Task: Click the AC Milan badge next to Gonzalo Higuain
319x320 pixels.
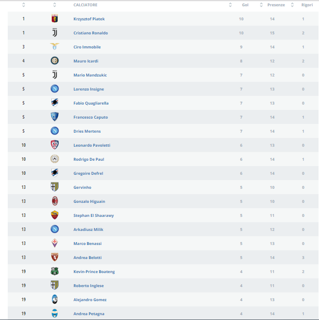Action: pyautogui.click(x=55, y=201)
